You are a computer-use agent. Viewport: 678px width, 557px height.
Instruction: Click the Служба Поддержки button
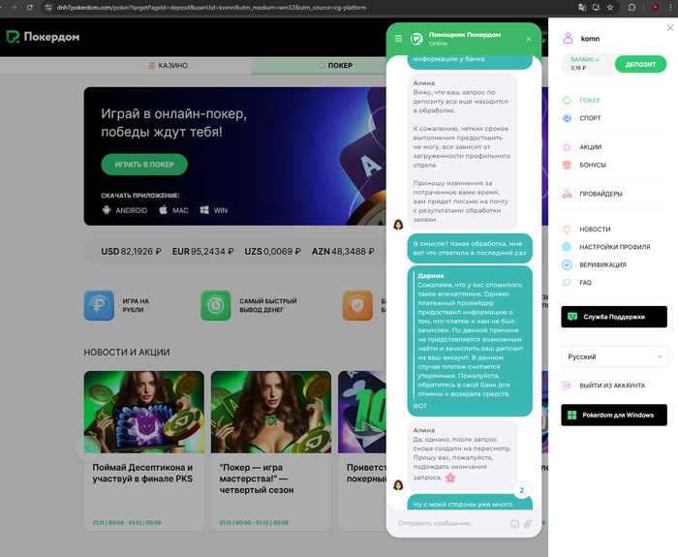tap(614, 317)
